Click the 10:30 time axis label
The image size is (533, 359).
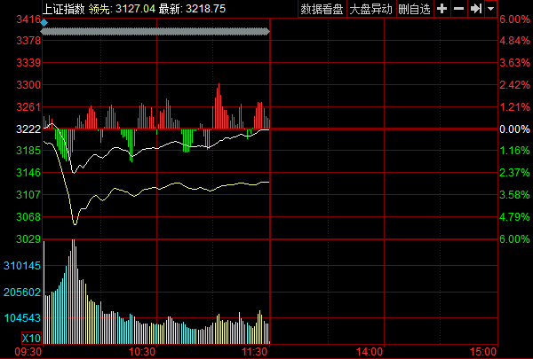point(143,352)
